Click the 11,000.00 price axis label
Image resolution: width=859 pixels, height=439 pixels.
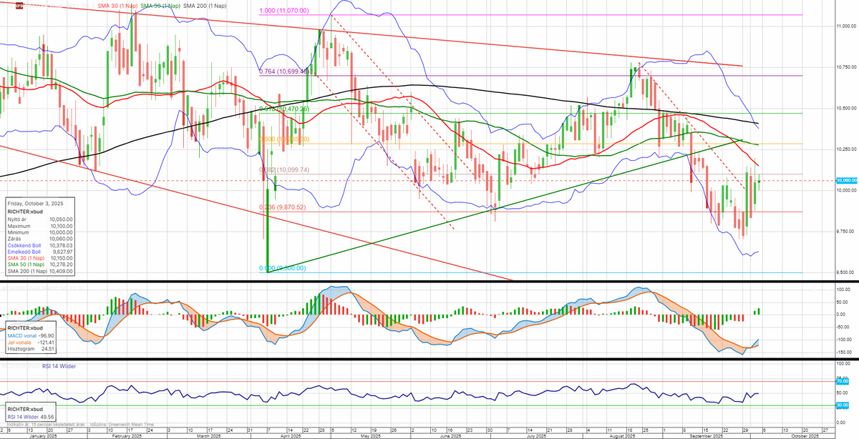click(847, 26)
